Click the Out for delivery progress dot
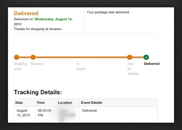The image size is (182, 130). pyautogui.click(x=130, y=57)
